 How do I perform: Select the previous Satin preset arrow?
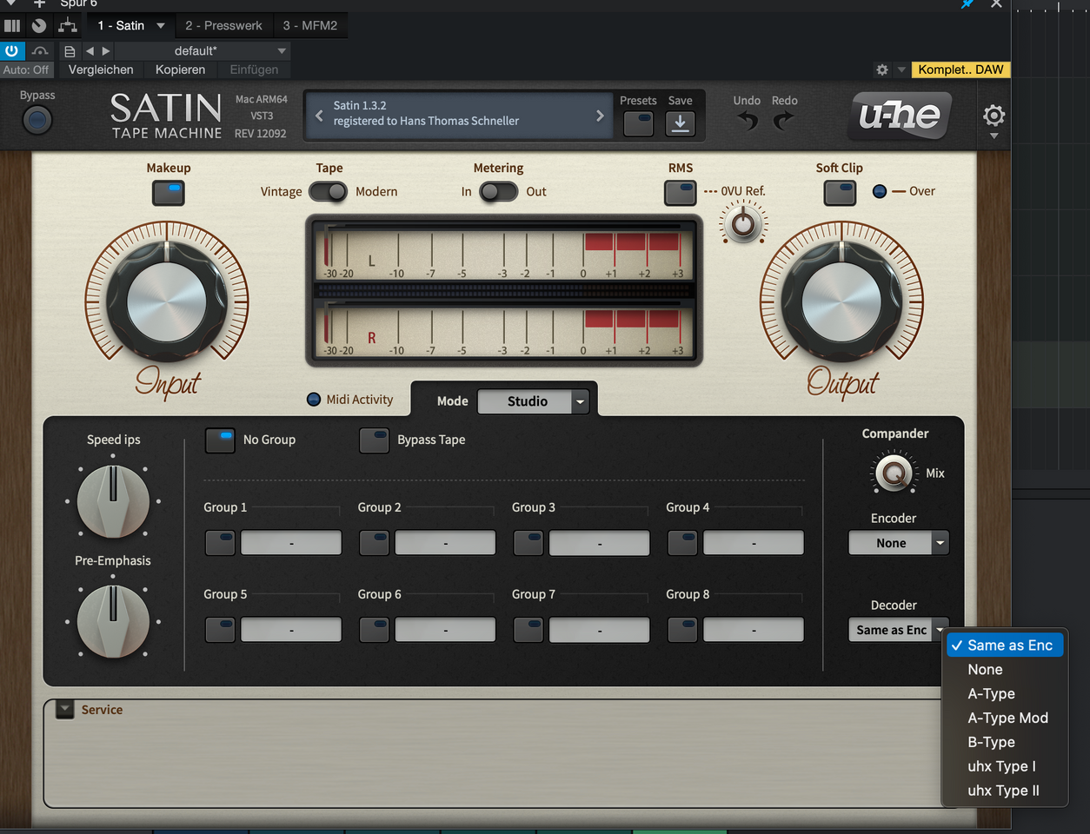(x=319, y=116)
